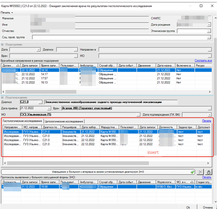Screen dimensions: 217x209
Task: Click the Включено в... column header
Action: click(185, 65)
